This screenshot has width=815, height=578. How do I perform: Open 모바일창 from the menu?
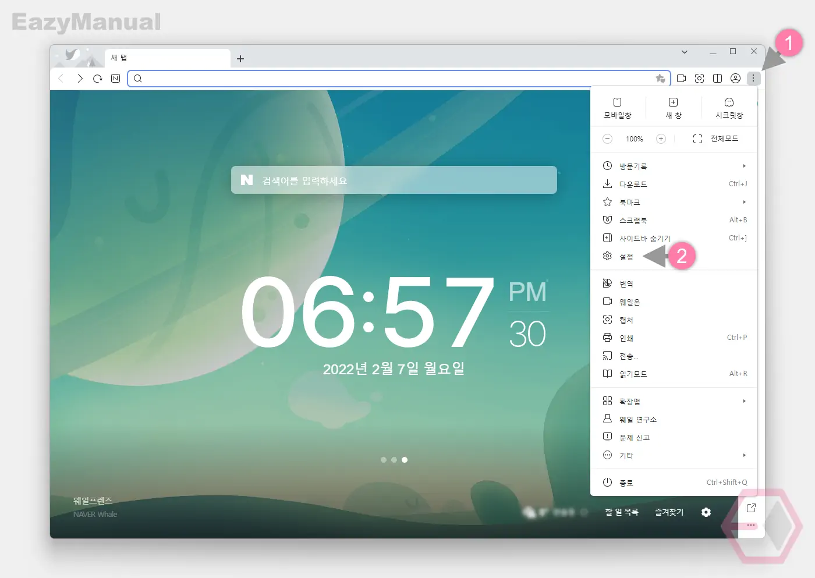click(618, 108)
